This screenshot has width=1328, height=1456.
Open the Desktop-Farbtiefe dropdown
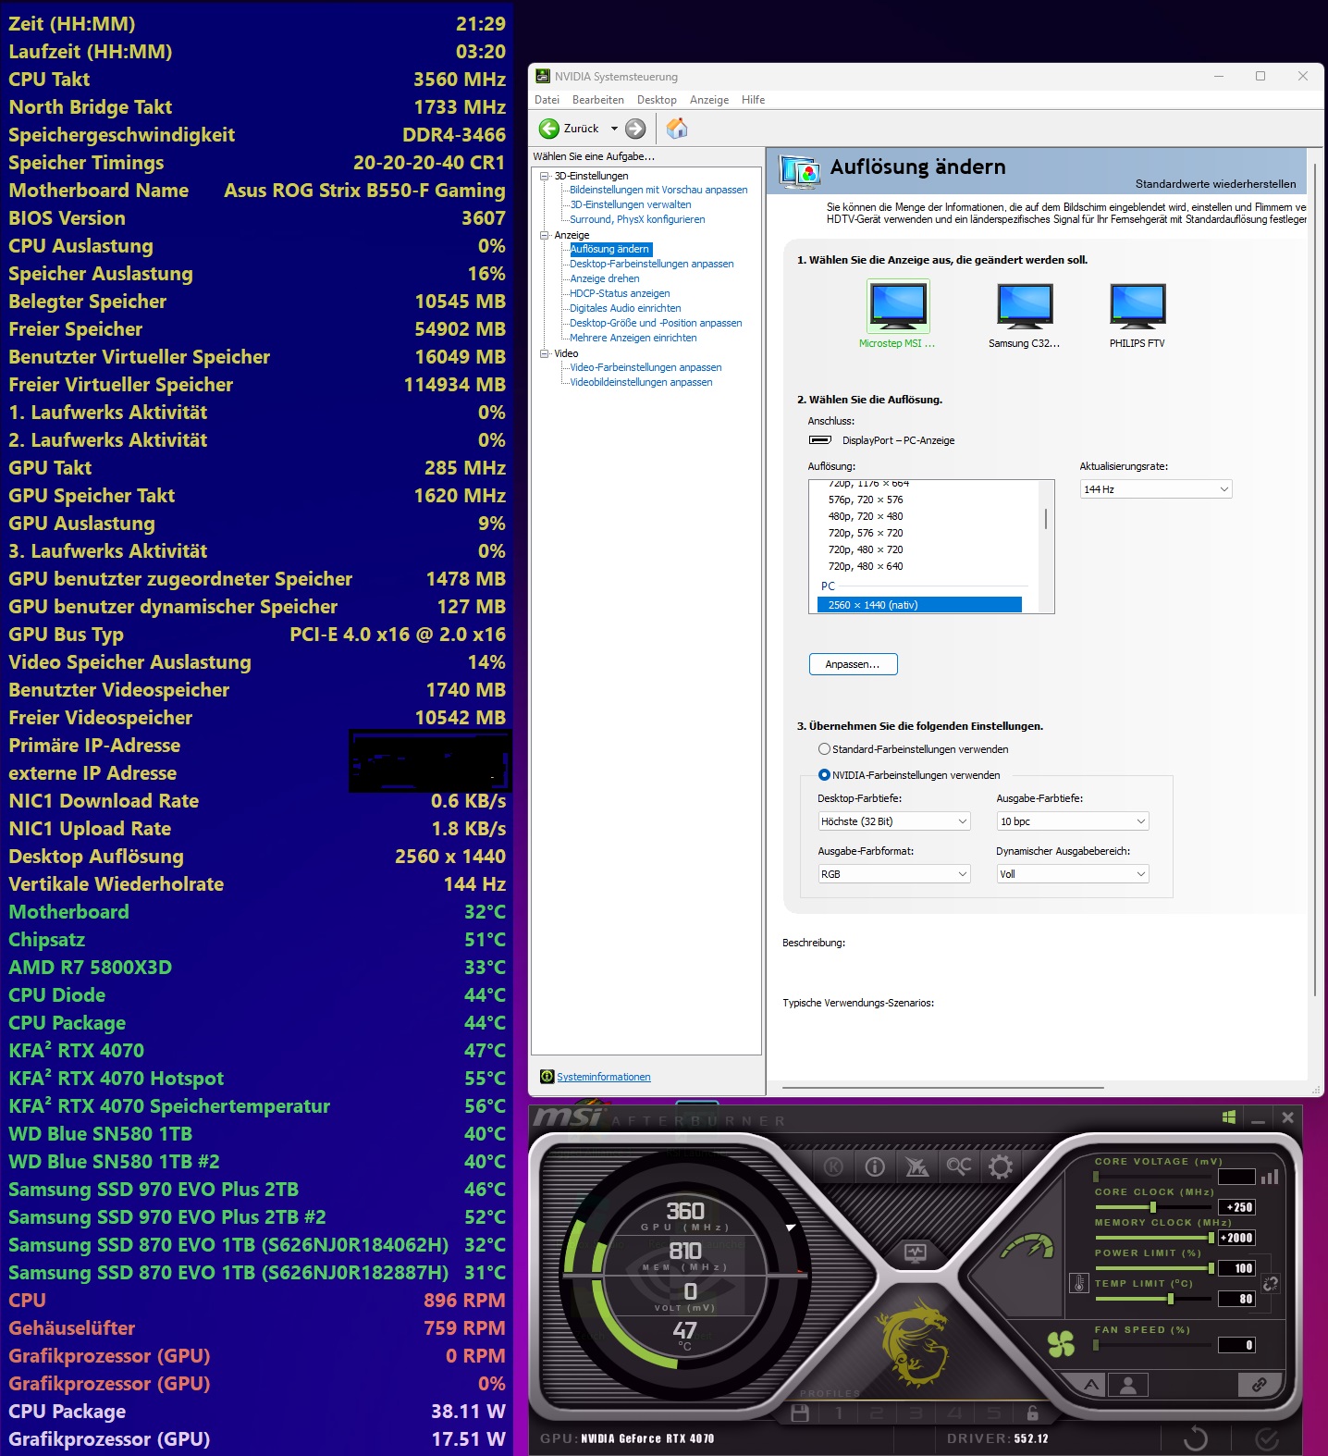[894, 821]
